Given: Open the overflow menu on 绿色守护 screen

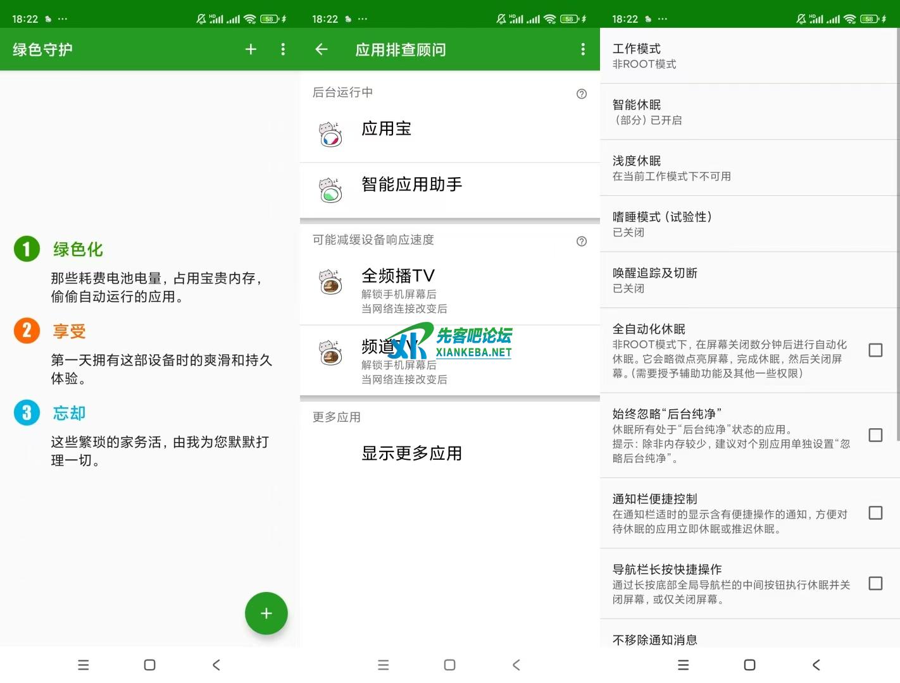Looking at the screenshot, I should pyautogui.click(x=283, y=49).
